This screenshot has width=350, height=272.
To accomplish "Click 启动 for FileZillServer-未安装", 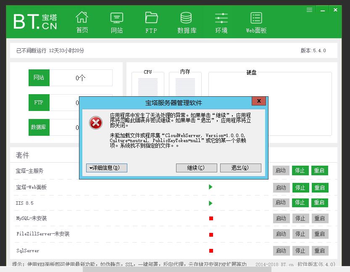I will 281,234.
